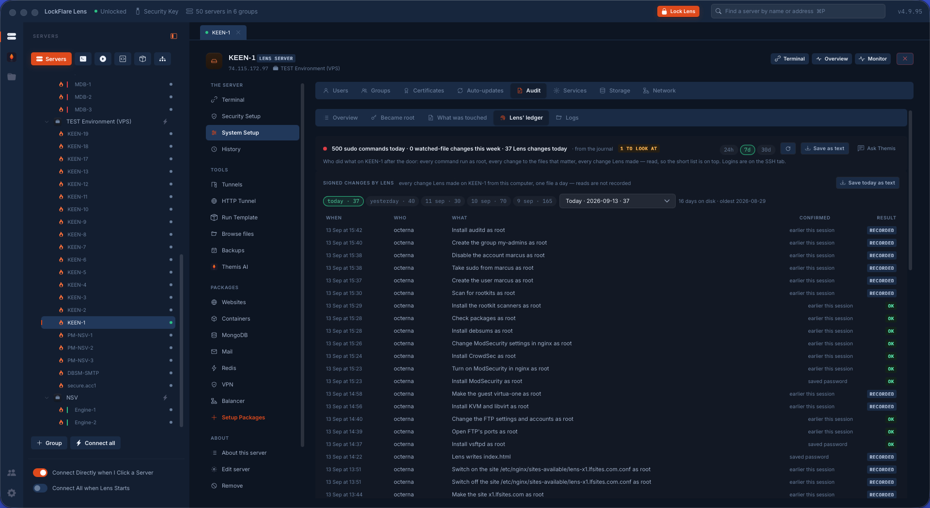The height and width of the screenshot is (508, 930).
Task: Select the yesterday · 40 day chip
Action: (392, 201)
